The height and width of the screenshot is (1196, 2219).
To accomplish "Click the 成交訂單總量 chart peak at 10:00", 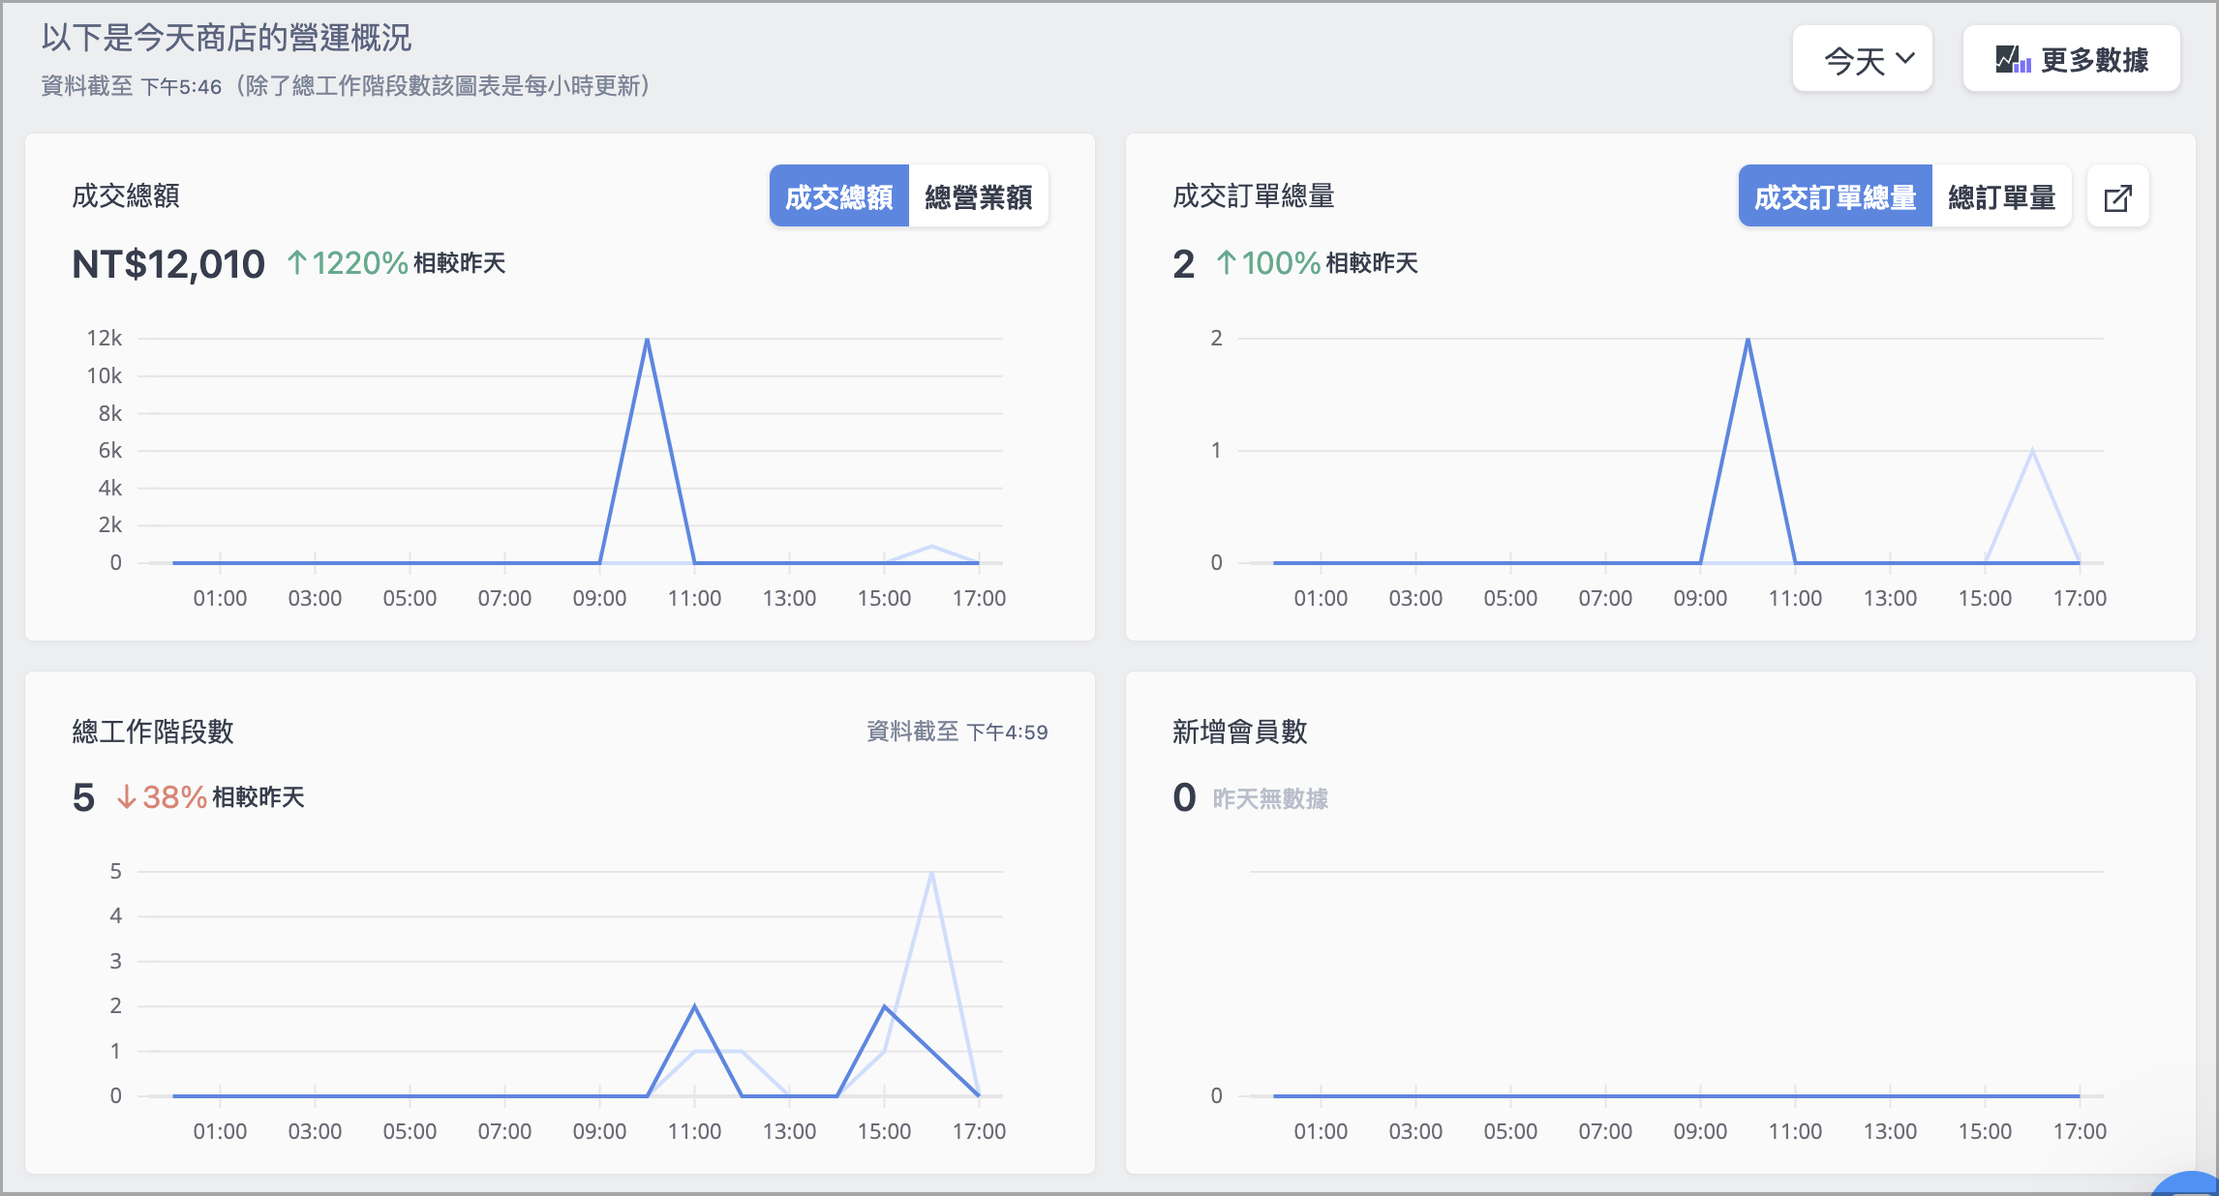I will [1748, 339].
